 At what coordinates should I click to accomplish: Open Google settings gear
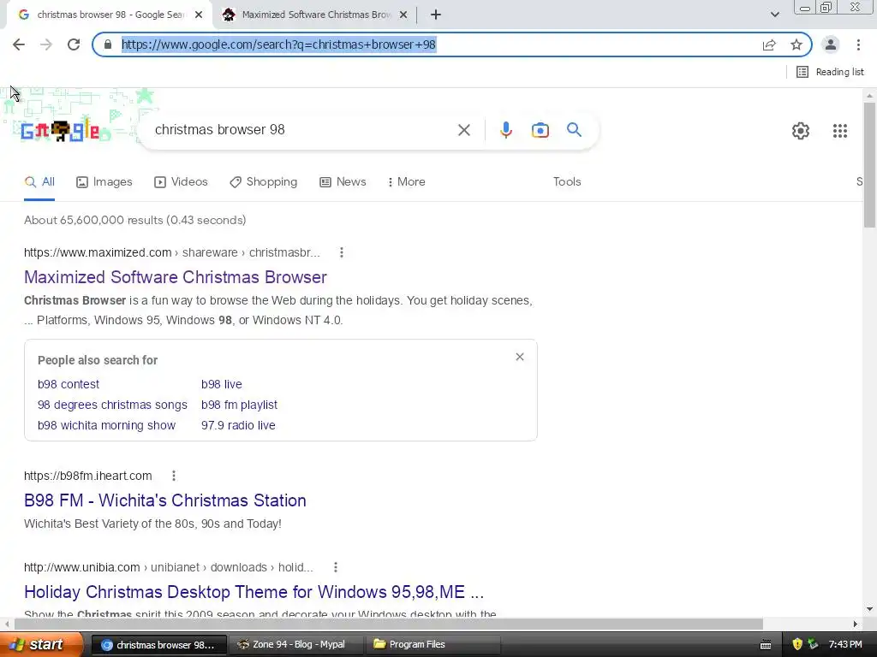click(x=801, y=131)
